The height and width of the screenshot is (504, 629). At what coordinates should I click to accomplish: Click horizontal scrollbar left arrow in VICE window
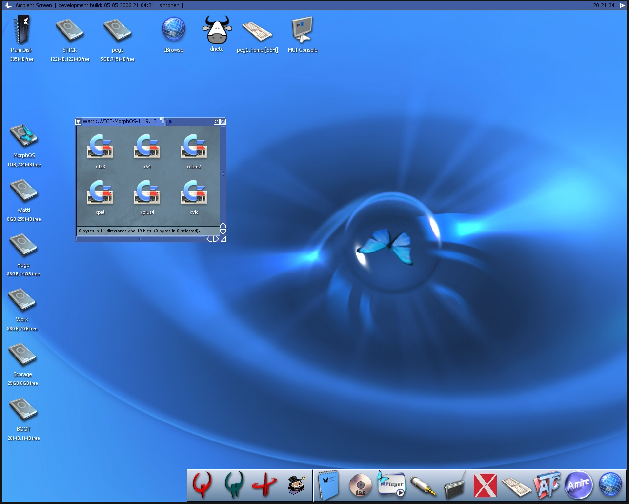(x=210, y=239)
